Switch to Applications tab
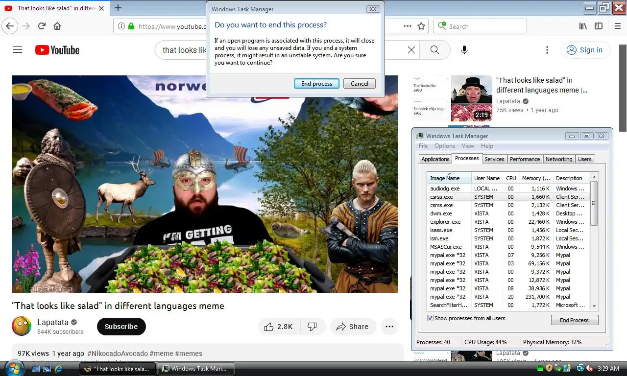This screenshot has width=627, height=376. (435, 159)
